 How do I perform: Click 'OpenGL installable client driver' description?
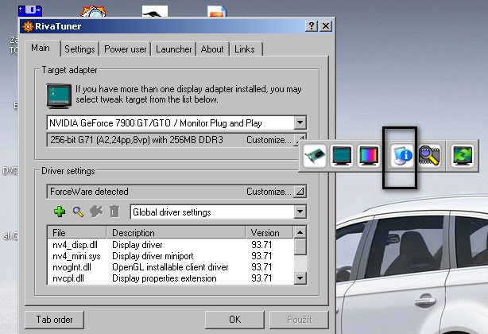170,267
